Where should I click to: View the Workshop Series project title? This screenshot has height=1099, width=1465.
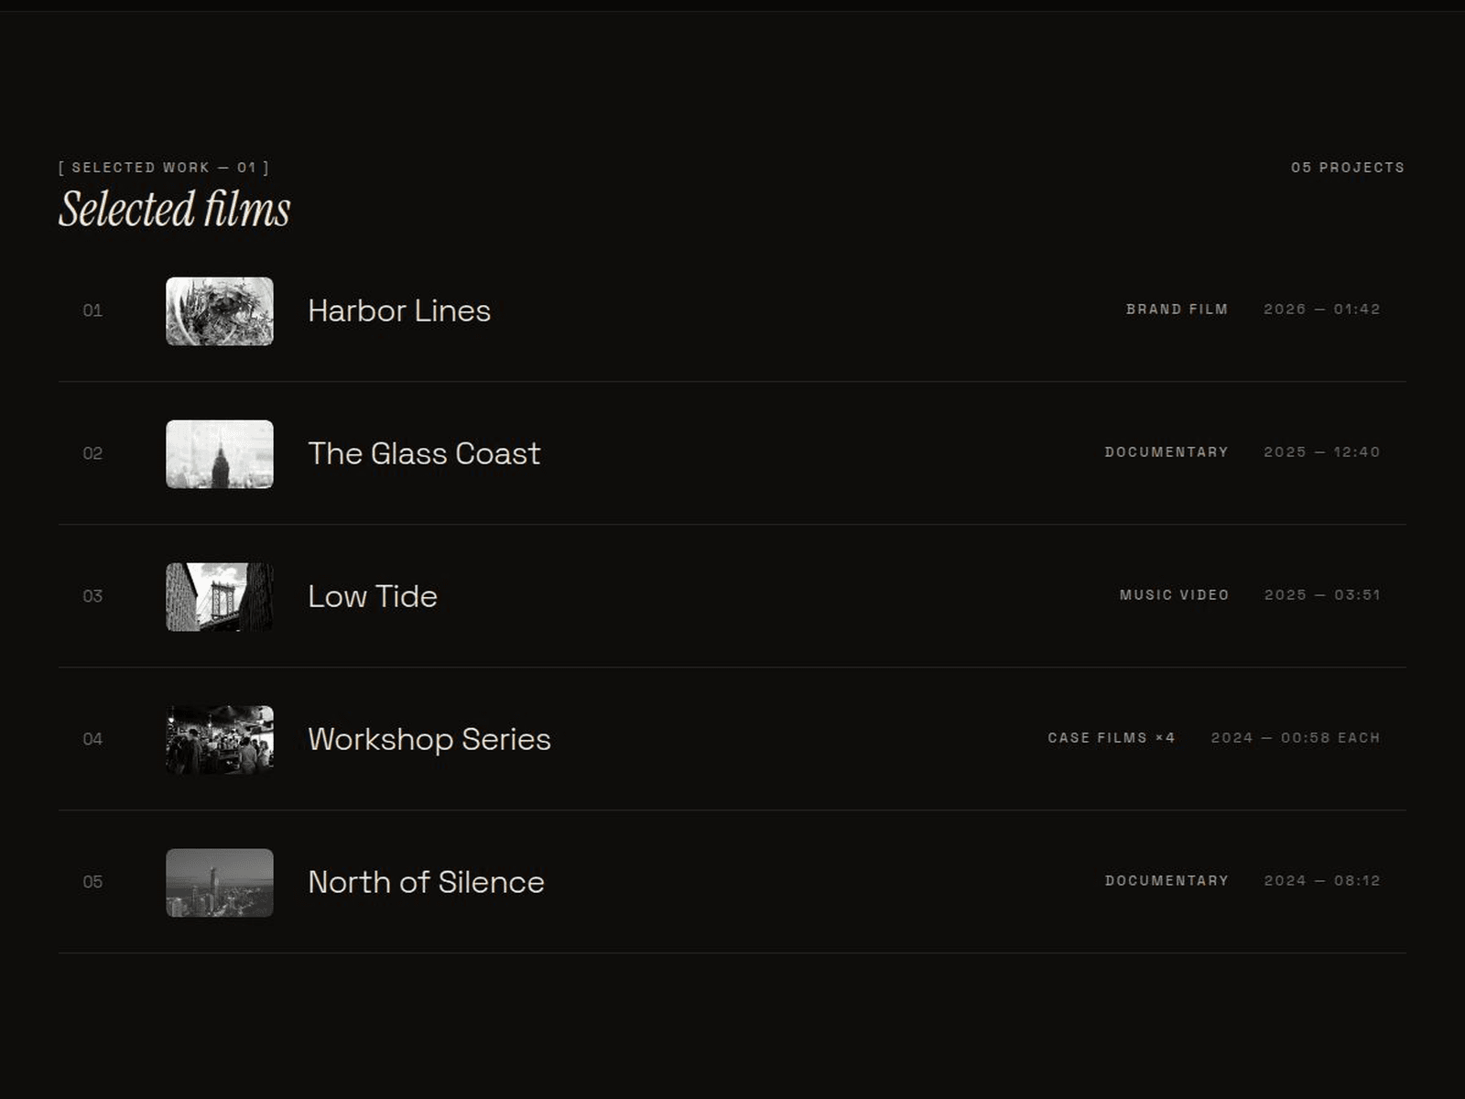[x=429, y=740]
